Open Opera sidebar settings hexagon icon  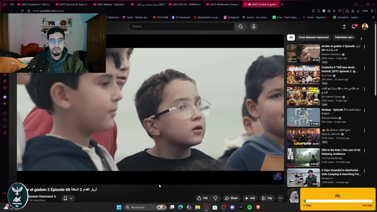point(5,133)
